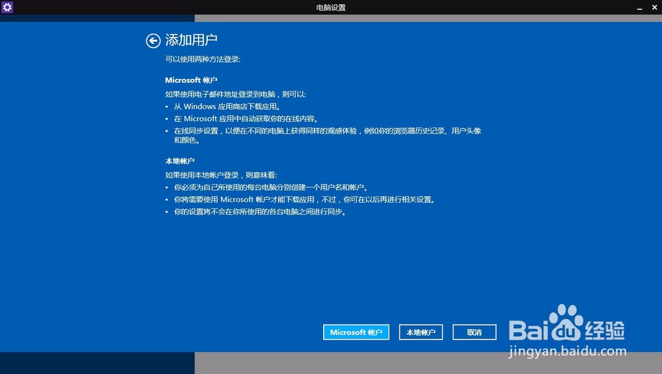662x374 pixels.
Task: Choose the 本地帐户 button
Action: click(421, 332)
